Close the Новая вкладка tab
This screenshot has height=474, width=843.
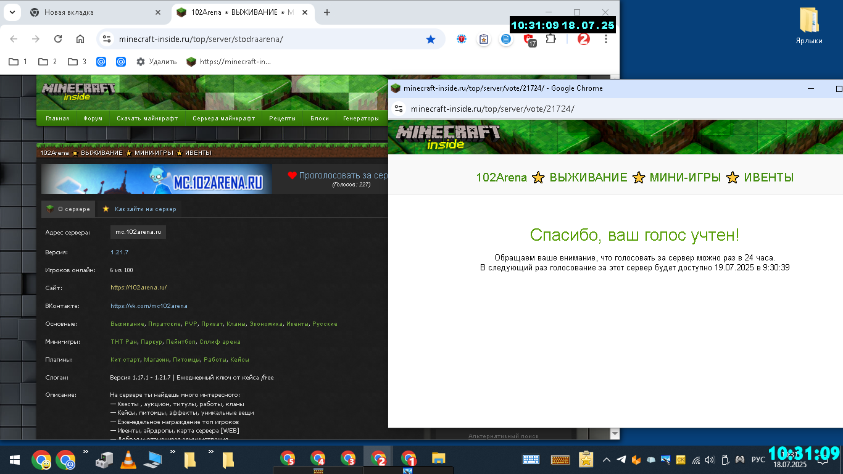coord(158,12)
